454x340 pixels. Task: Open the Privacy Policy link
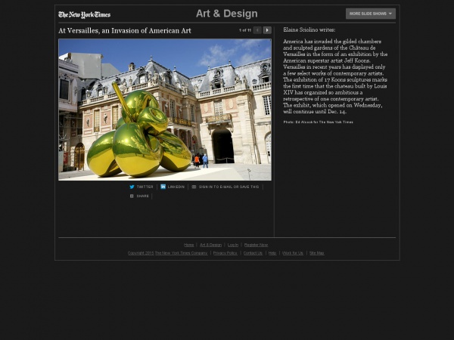click(225, 253)
